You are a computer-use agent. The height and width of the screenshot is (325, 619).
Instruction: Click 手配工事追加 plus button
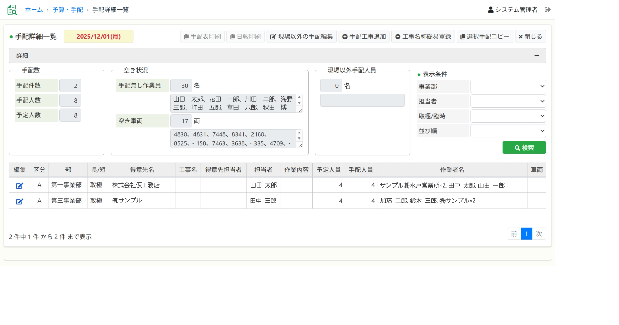coord(364,36)
